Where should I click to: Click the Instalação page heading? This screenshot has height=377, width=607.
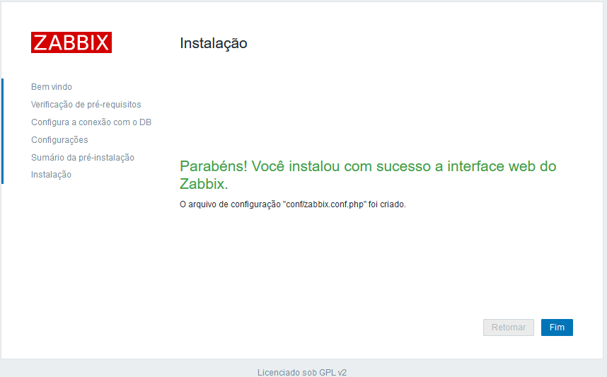coord(214,43)
